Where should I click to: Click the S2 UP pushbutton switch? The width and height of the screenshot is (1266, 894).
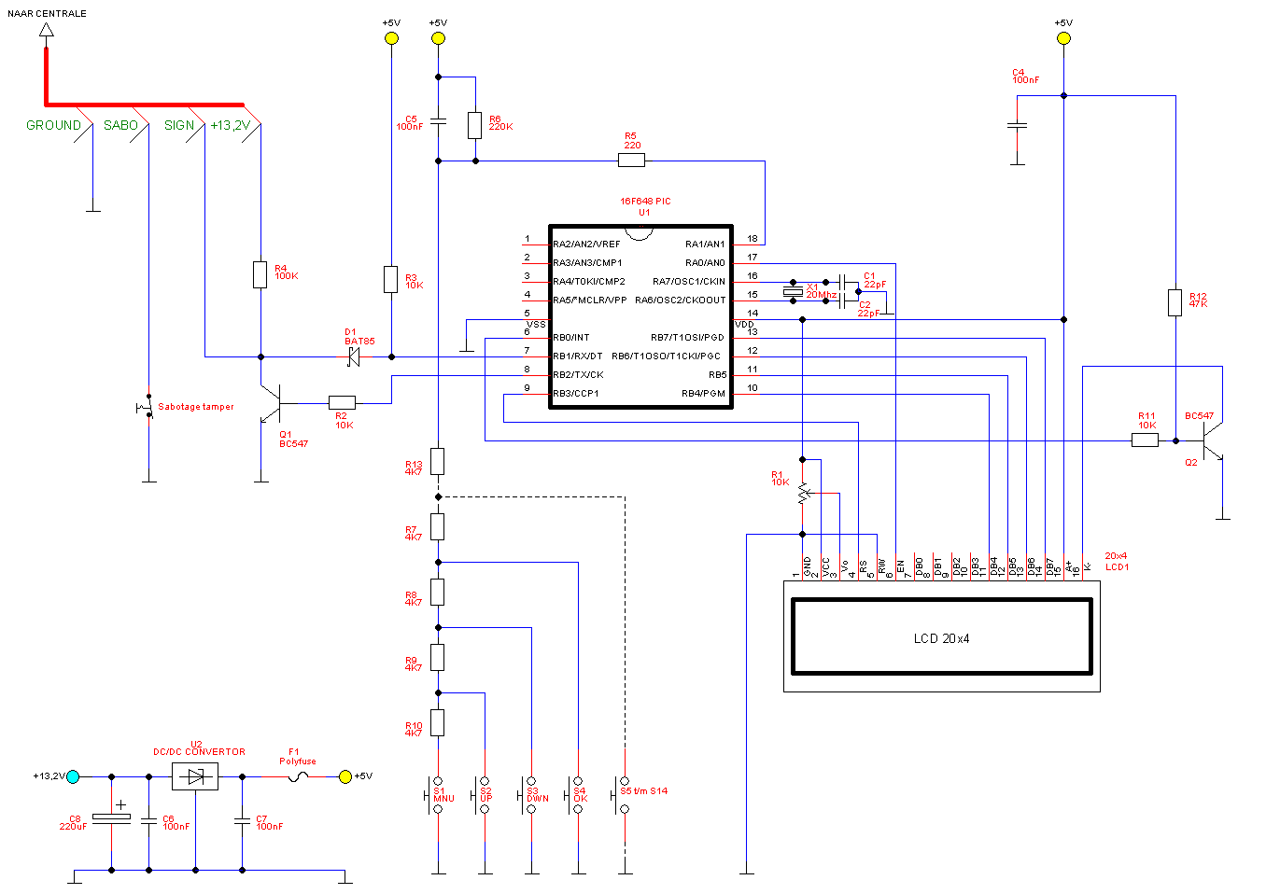tap(484, 794)
